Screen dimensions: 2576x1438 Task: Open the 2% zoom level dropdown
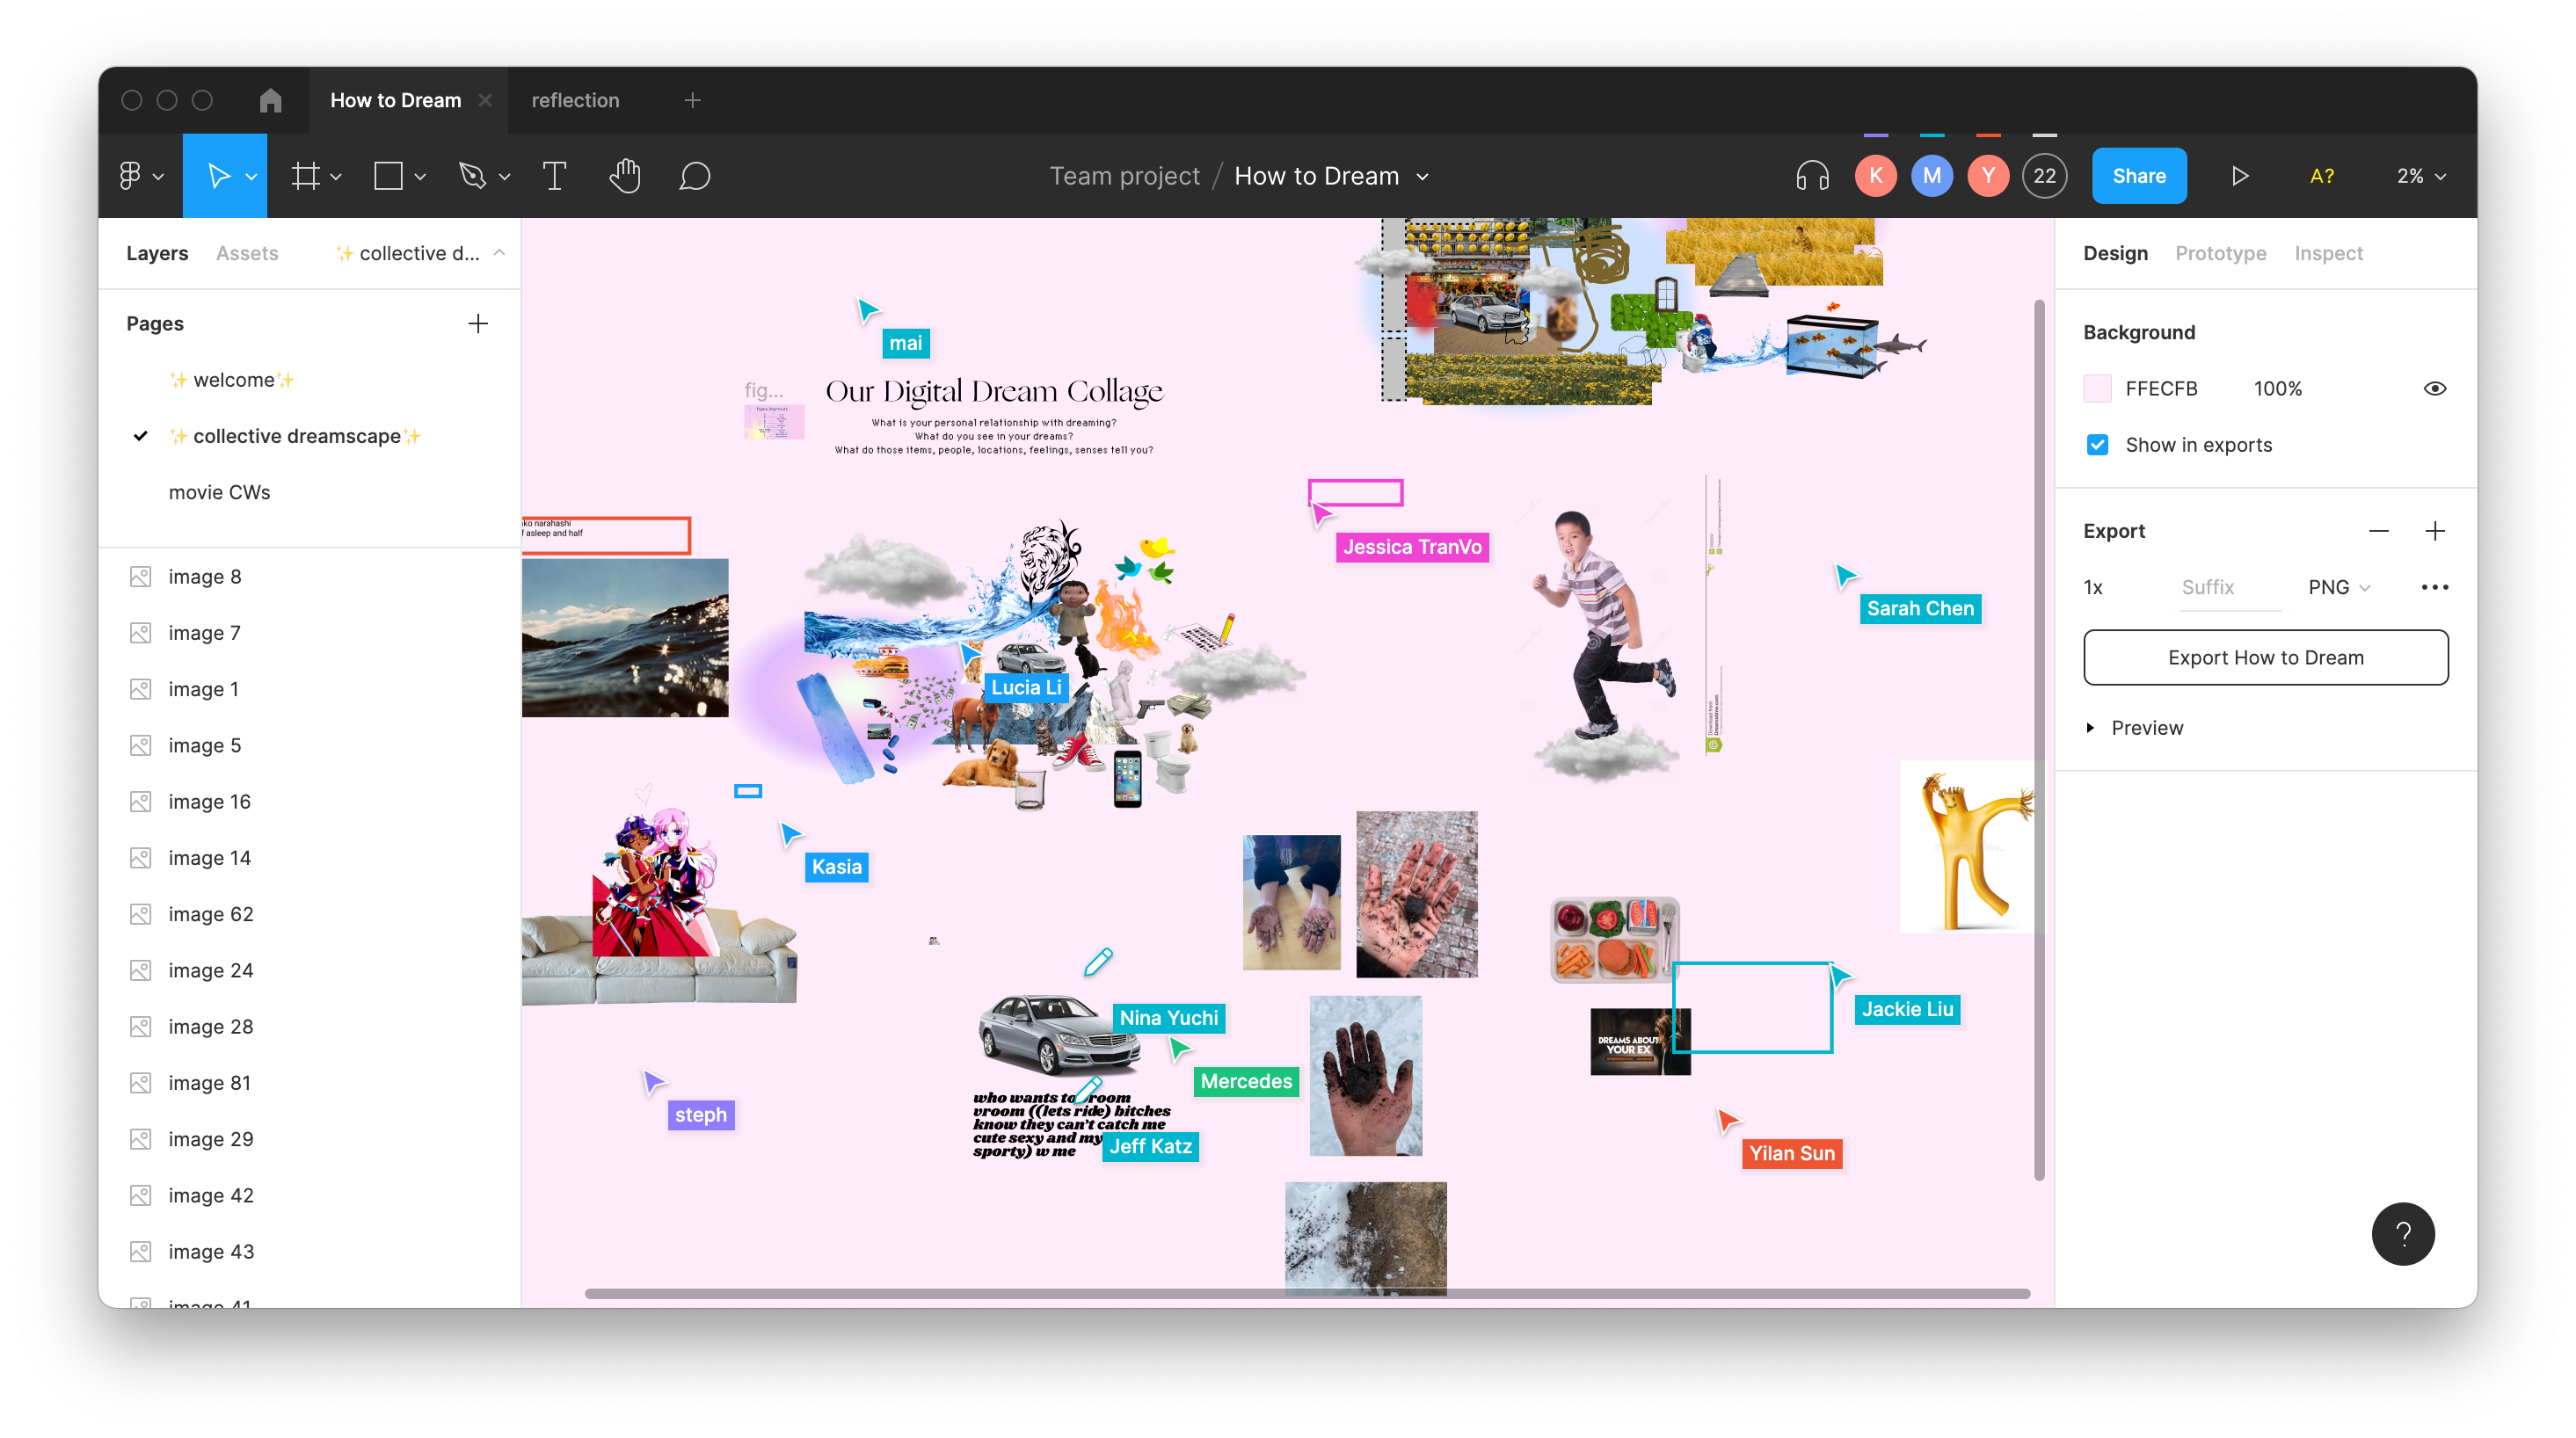(x=2420, y=176)
